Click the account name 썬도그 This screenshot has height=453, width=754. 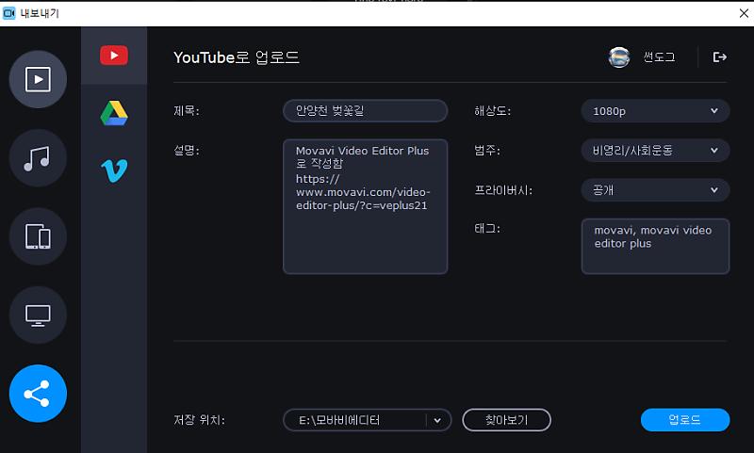tap(659, 57)
